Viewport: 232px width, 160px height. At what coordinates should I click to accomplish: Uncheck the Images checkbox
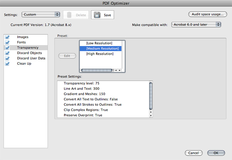coord(7,37)
